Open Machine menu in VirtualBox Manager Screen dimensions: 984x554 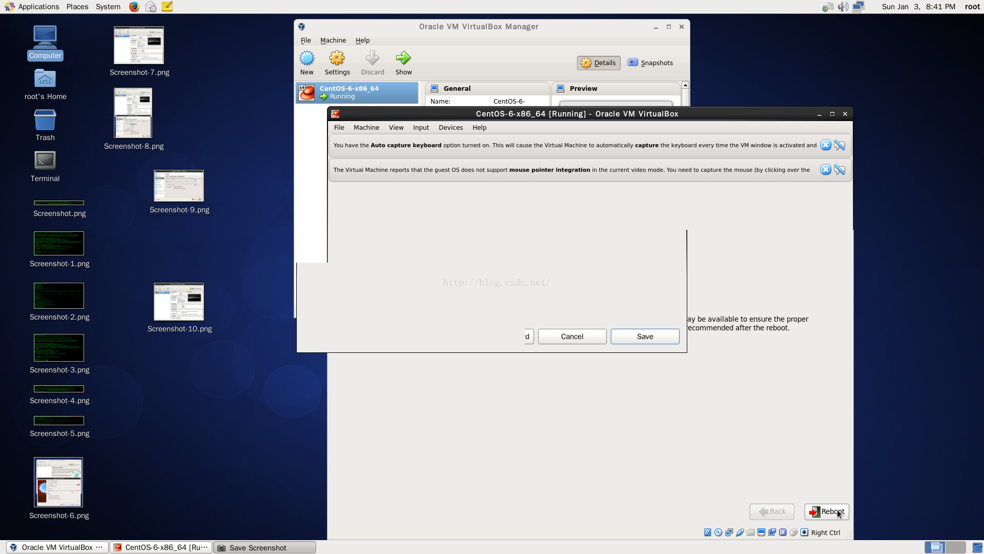[333, 41]
